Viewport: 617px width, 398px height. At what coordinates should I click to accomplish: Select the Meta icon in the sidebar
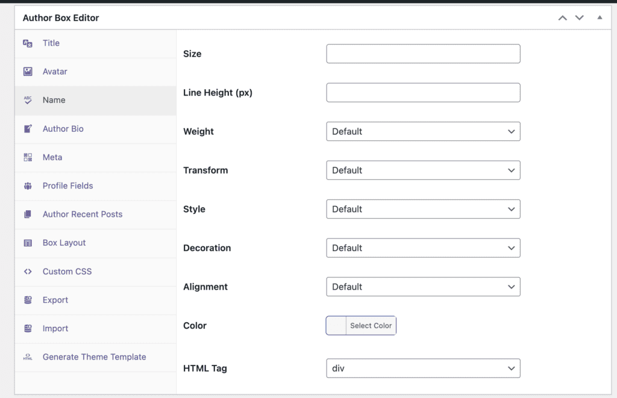click(28, 157)
